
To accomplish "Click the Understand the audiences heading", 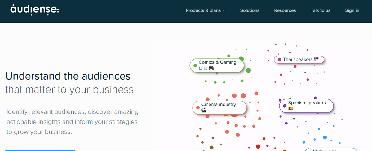I will click(68, 76).
